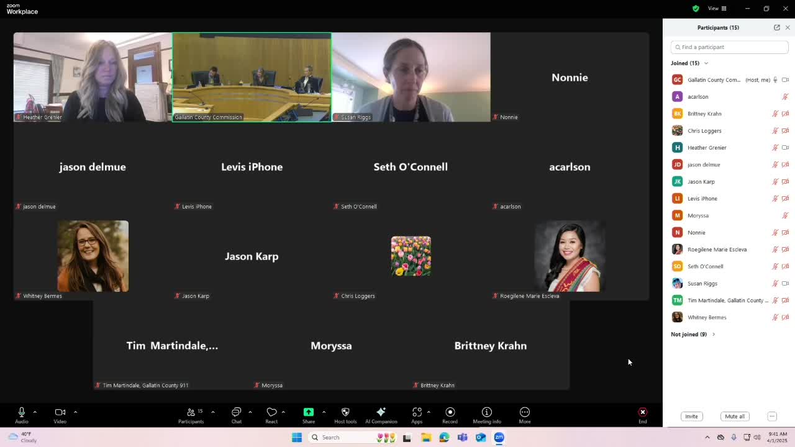Screen dimensions: 795x447
Task: Open apps options arrow next to Apps
Action: tap(429, 412)
